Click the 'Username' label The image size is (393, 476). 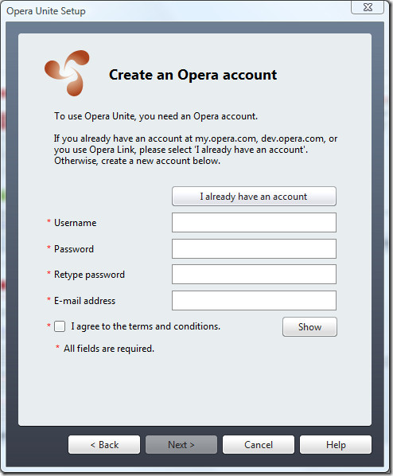pyautogui.click(x=76, y=223)
